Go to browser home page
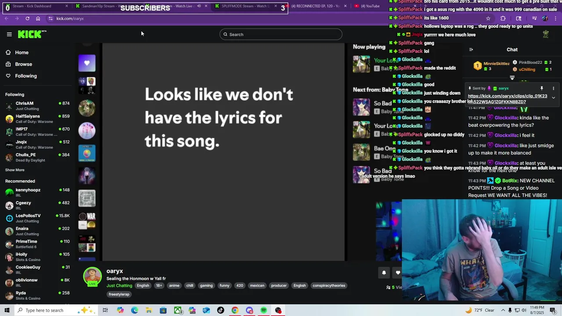 [38, 18]
